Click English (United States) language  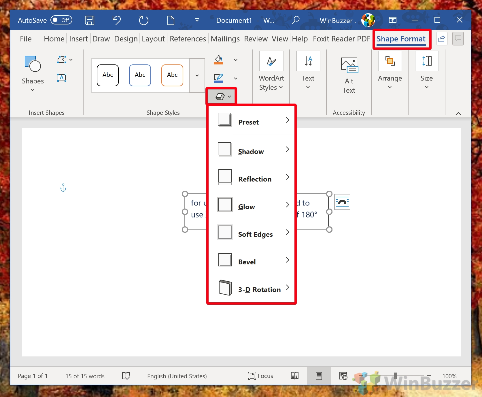(177, 376)
